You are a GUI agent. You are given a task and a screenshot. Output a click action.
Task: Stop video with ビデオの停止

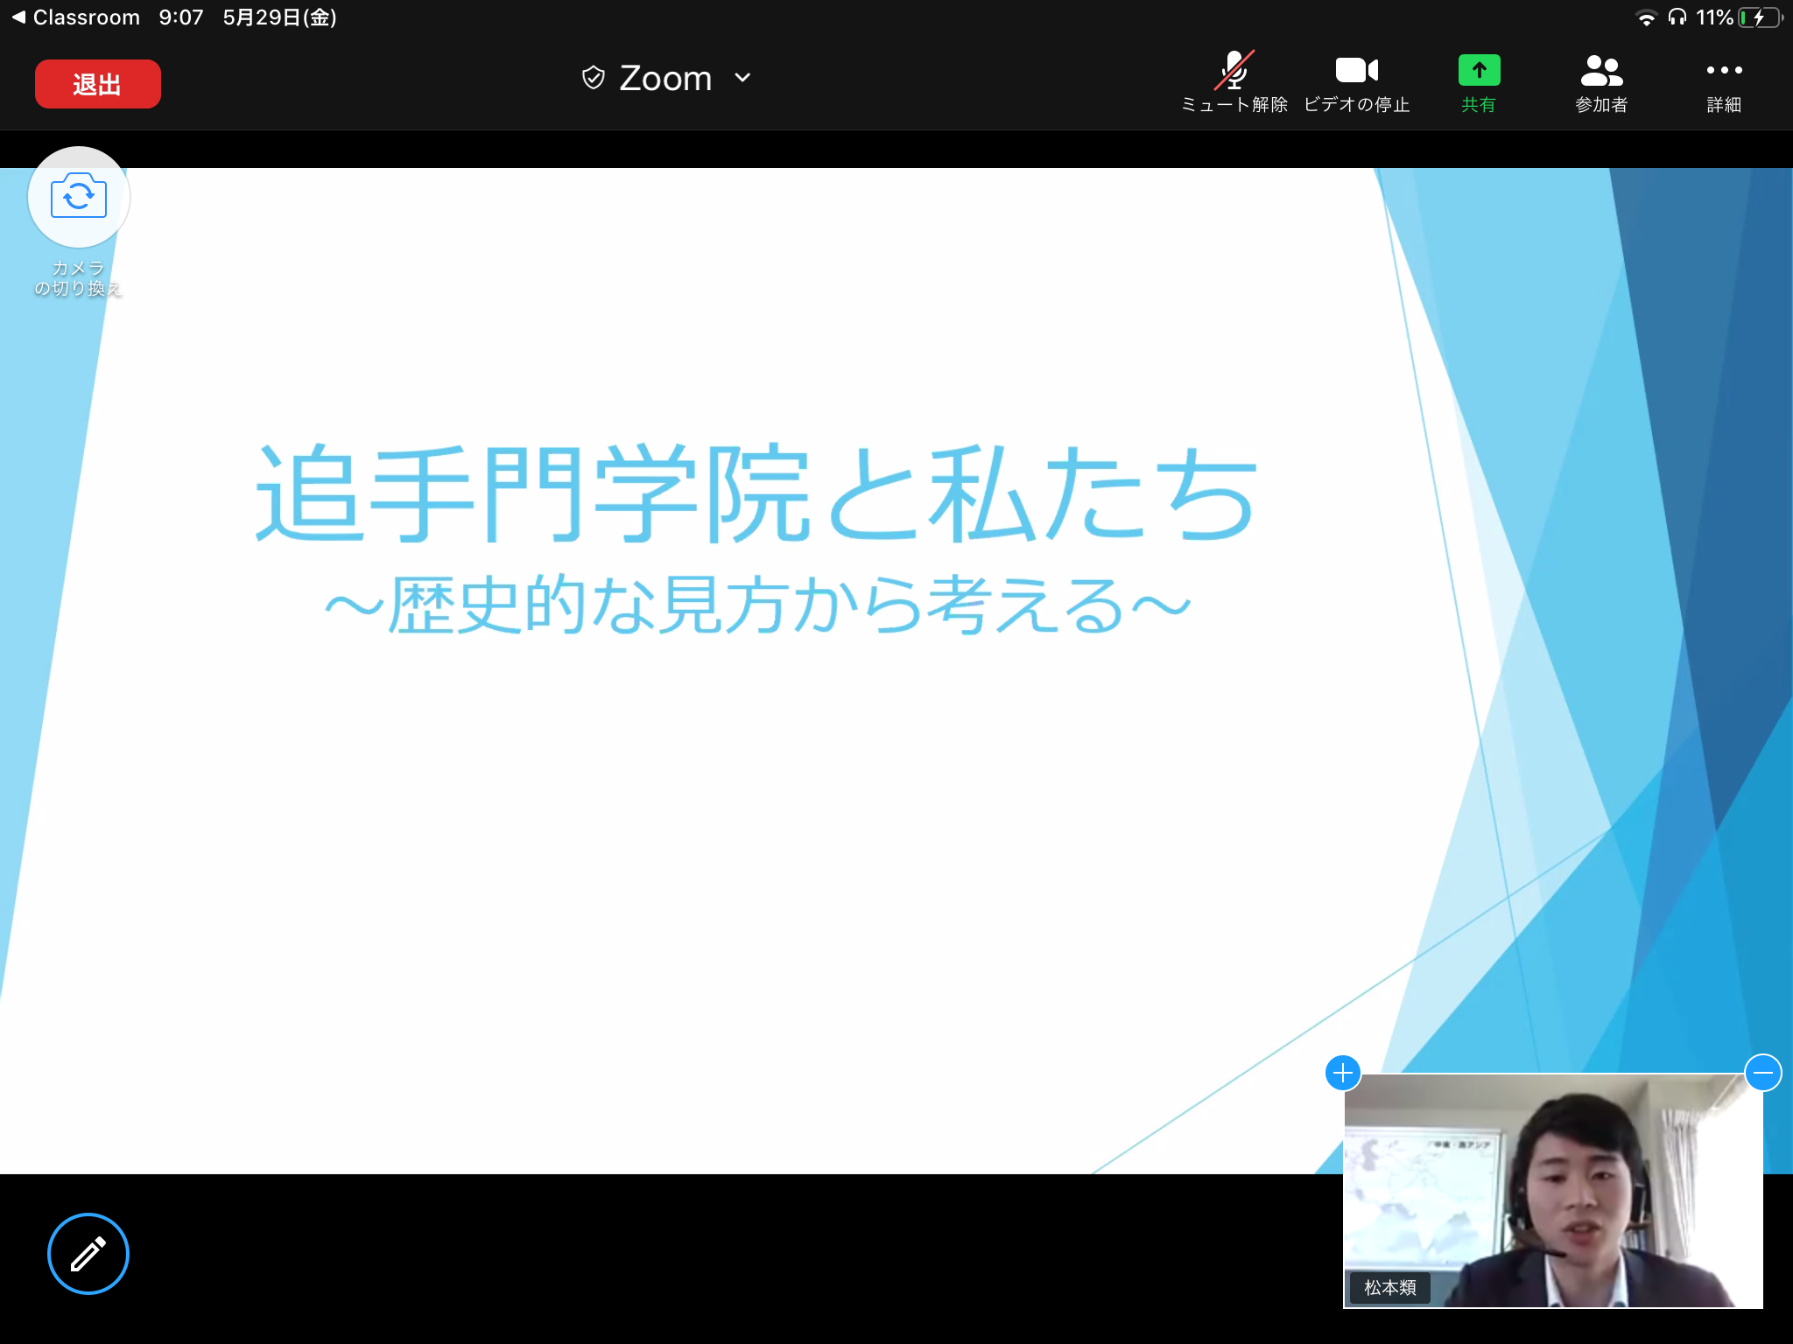(x=1357, y=82)
